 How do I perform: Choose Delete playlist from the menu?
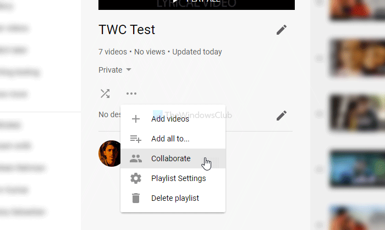pos(175,198)
